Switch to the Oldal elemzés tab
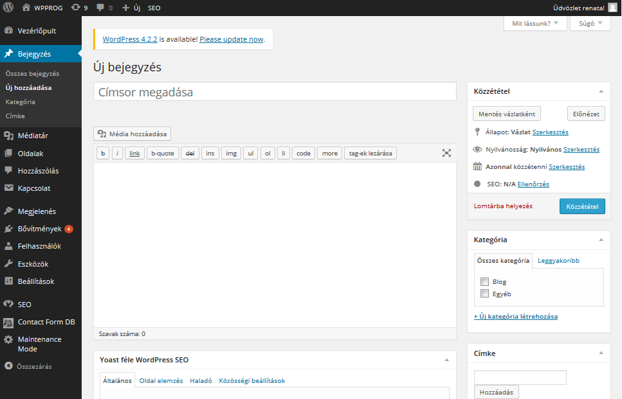The image size is (622, 399). pyautogui.click(x=161, y=380)
